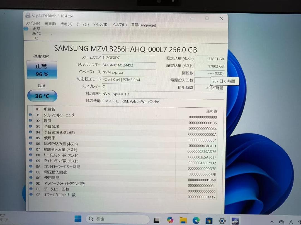The width and height of the screenshot is (301, 225).
Task: Click the 項目名 column header
Action: click(49, 109)
